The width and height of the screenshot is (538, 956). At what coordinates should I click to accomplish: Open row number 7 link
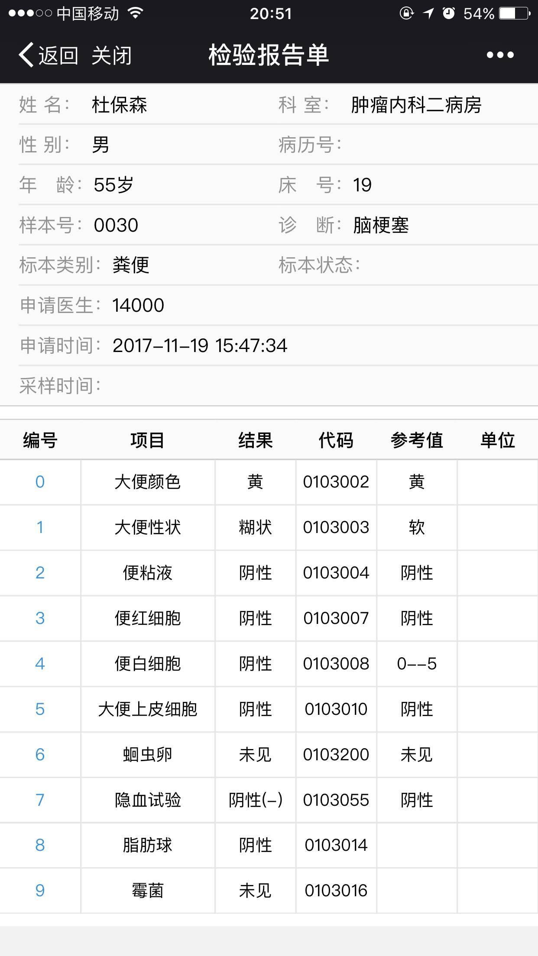(40, 800)
